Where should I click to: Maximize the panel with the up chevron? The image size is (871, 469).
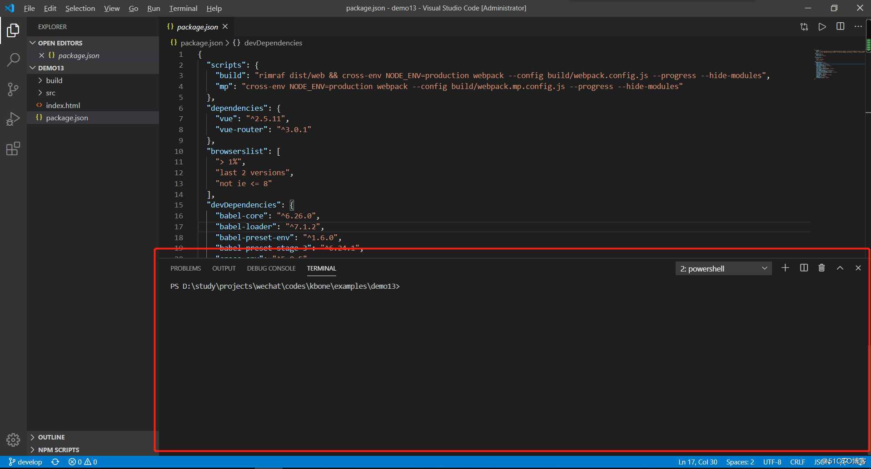click(840, 268)
